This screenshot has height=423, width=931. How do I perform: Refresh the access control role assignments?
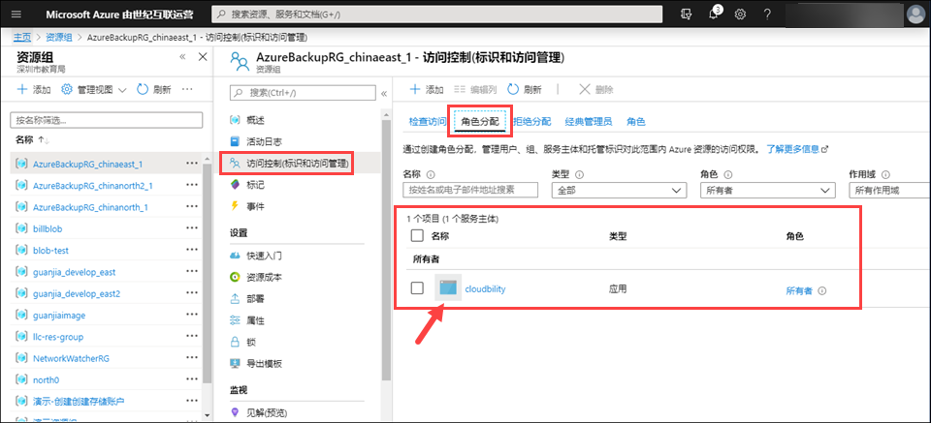pyautogui.click(x=525, y=89)
